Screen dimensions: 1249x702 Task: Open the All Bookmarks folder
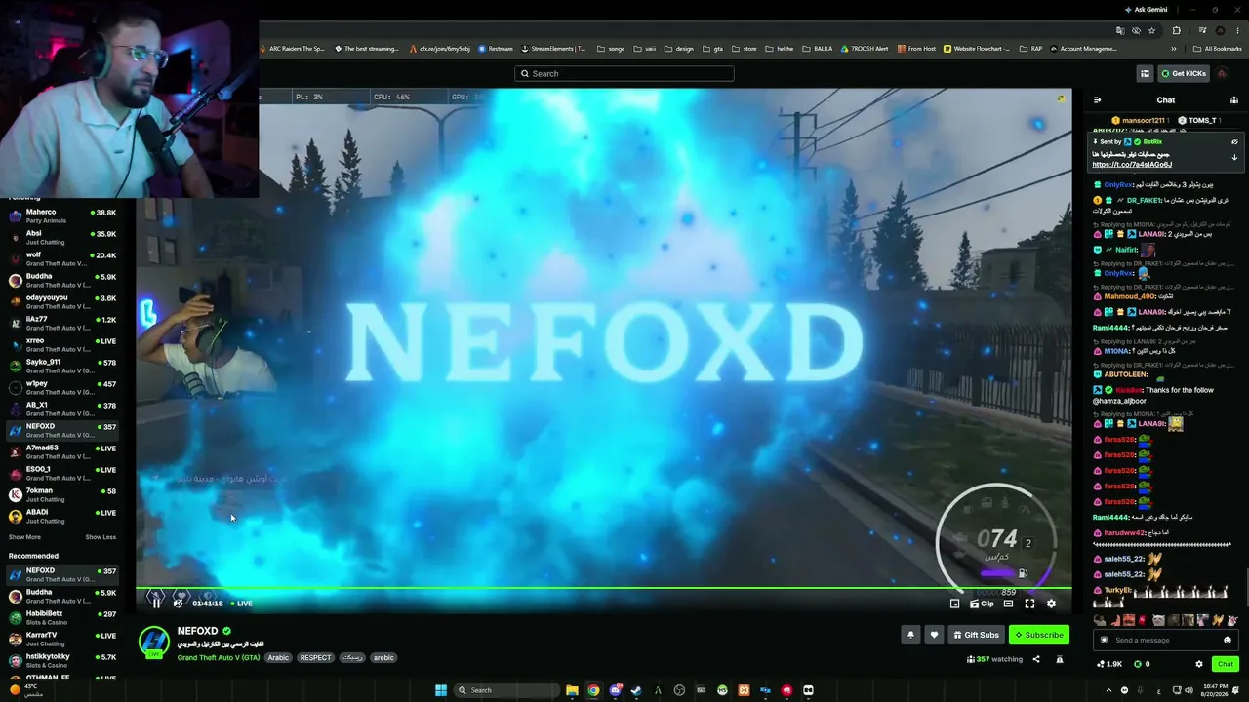1217,49
